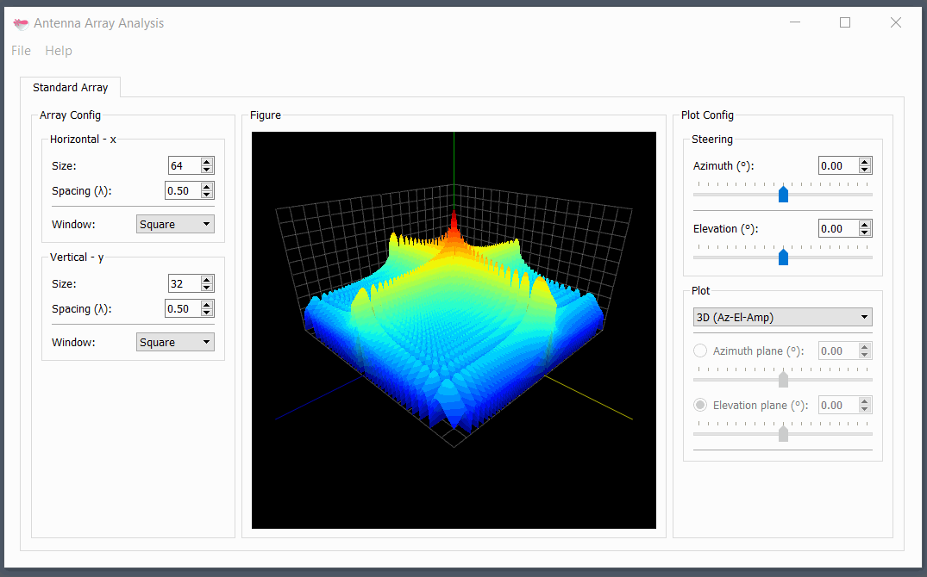Decrease Vertical Spacing with down arrow

(207, 313)
